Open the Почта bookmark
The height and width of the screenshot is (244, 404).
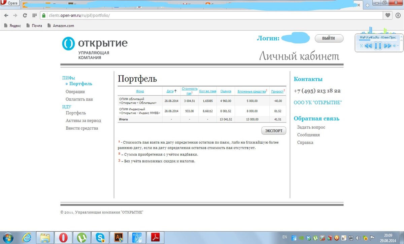pos(34,26)
